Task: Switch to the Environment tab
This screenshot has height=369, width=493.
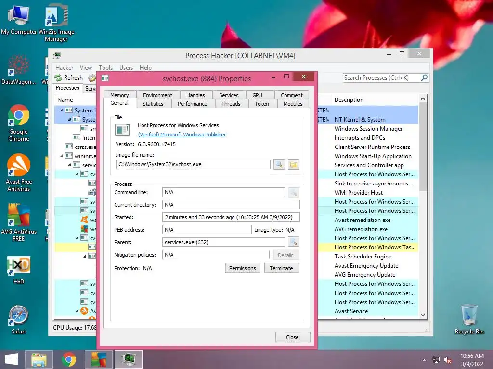Action: pos(157,95)
